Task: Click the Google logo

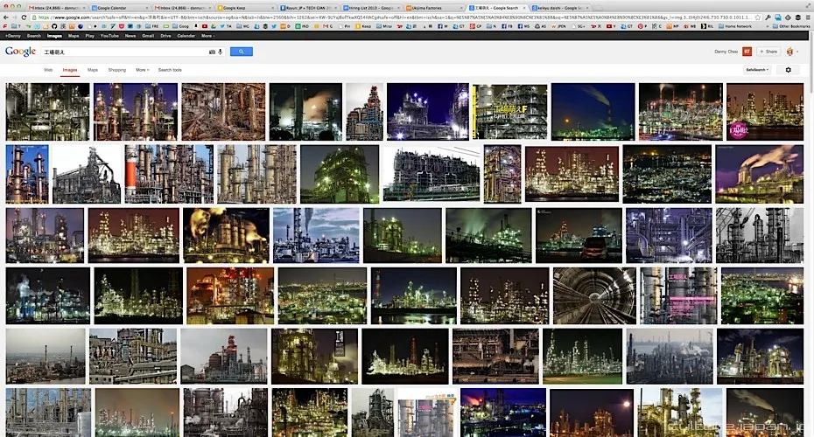Action: pyautogui.click(x=20, y=52)
